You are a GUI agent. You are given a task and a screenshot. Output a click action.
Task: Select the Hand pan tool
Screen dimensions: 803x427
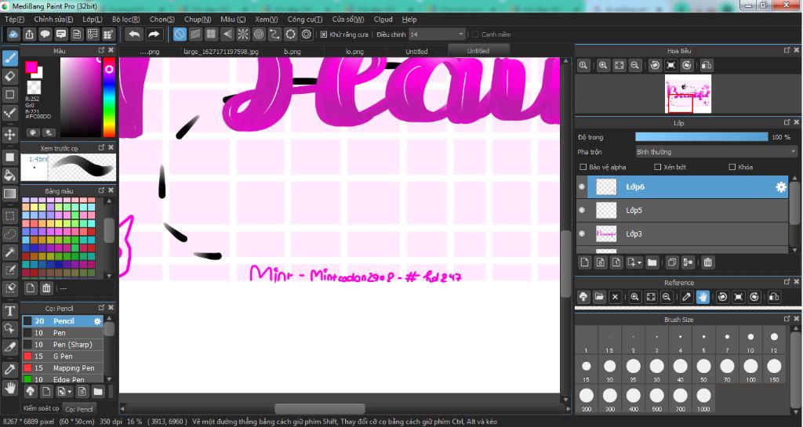(9, 388)
